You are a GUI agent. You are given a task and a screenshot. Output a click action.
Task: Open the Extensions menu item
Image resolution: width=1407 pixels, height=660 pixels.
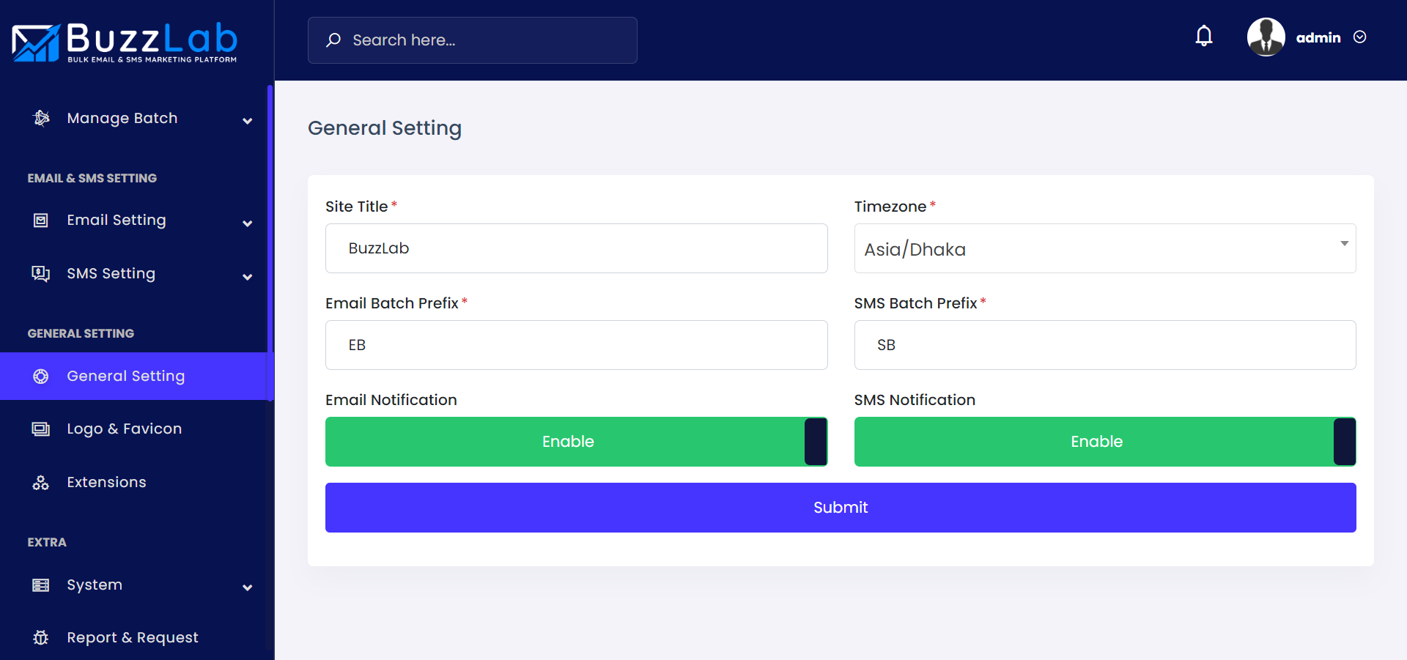coord(106,483)
